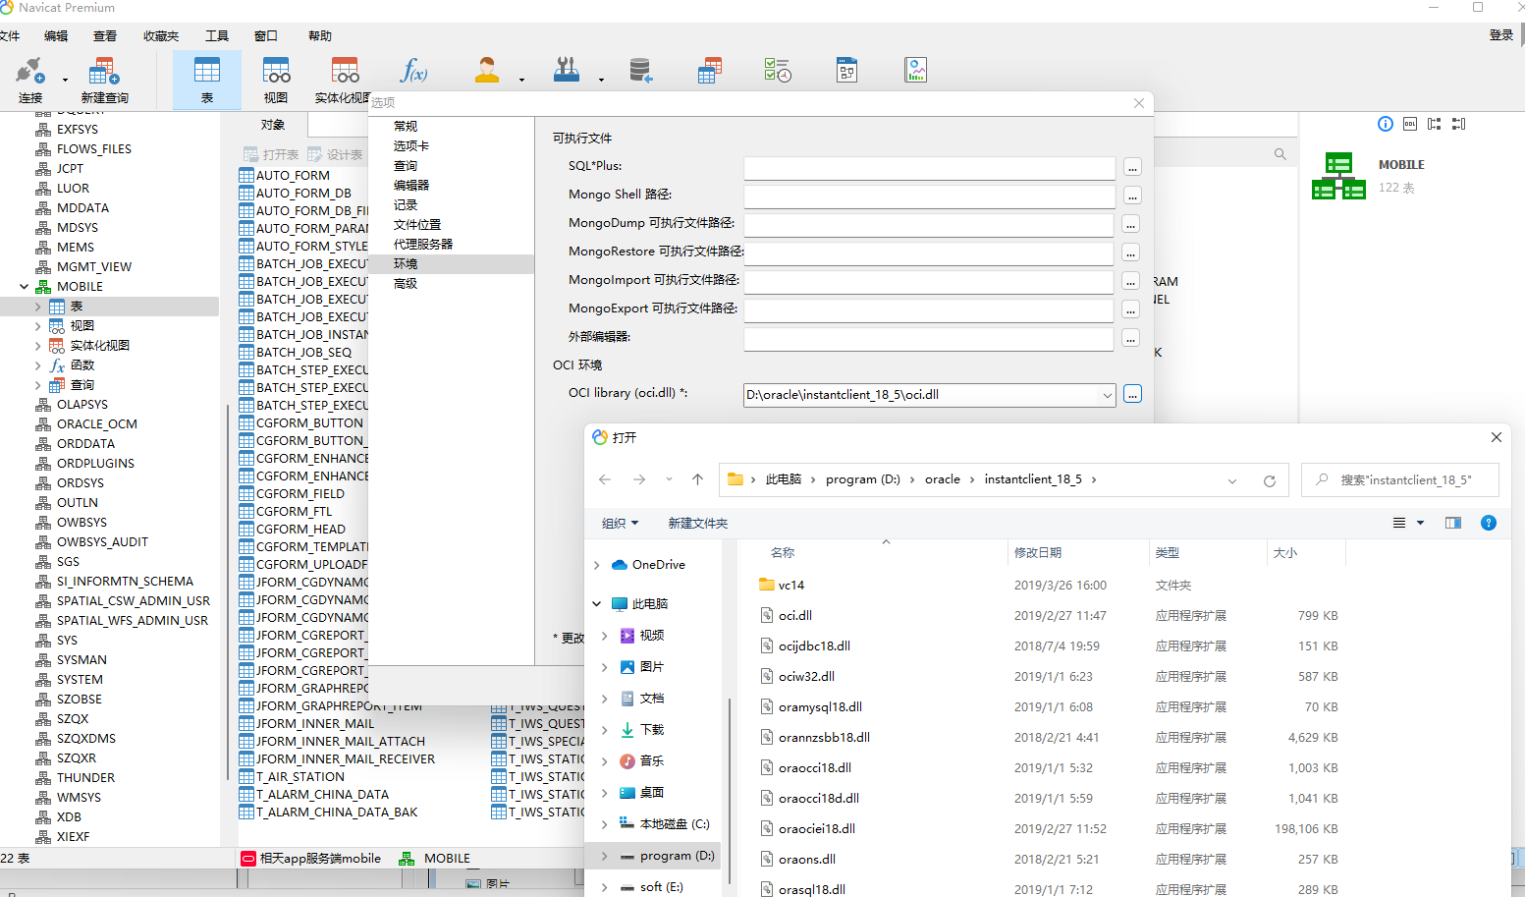Click the large green MOBILE schema icon

pos(1338,176)
